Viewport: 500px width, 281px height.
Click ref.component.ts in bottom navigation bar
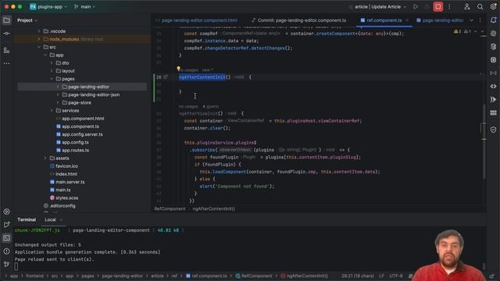[206, 276]
